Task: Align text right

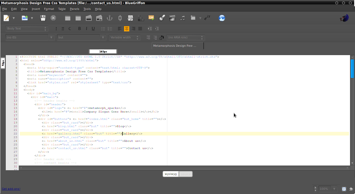Action: [133, 29]
